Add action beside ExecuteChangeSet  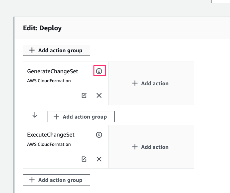point(151,147)
